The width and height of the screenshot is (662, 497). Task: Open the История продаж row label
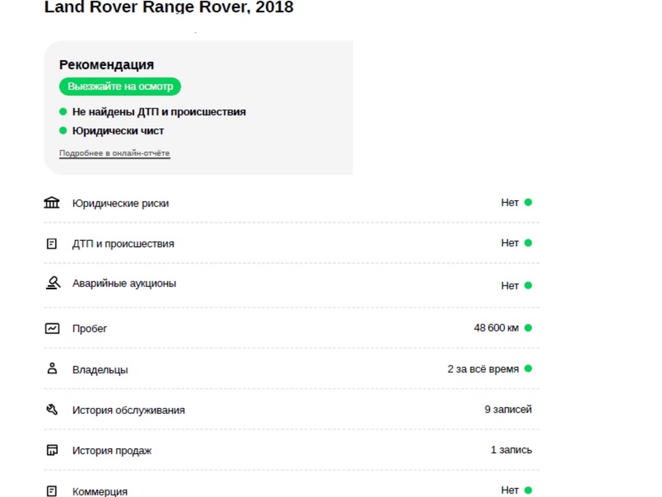click(112, 450)
